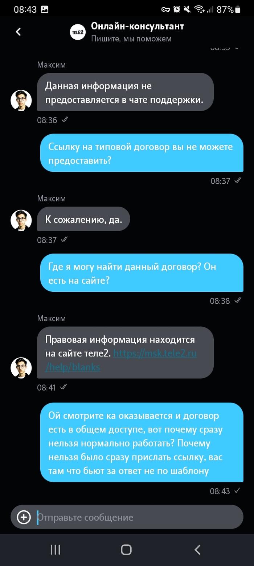Tap the message about типовой договор
This screenshot has width=254, height=566.
(142, 153)
